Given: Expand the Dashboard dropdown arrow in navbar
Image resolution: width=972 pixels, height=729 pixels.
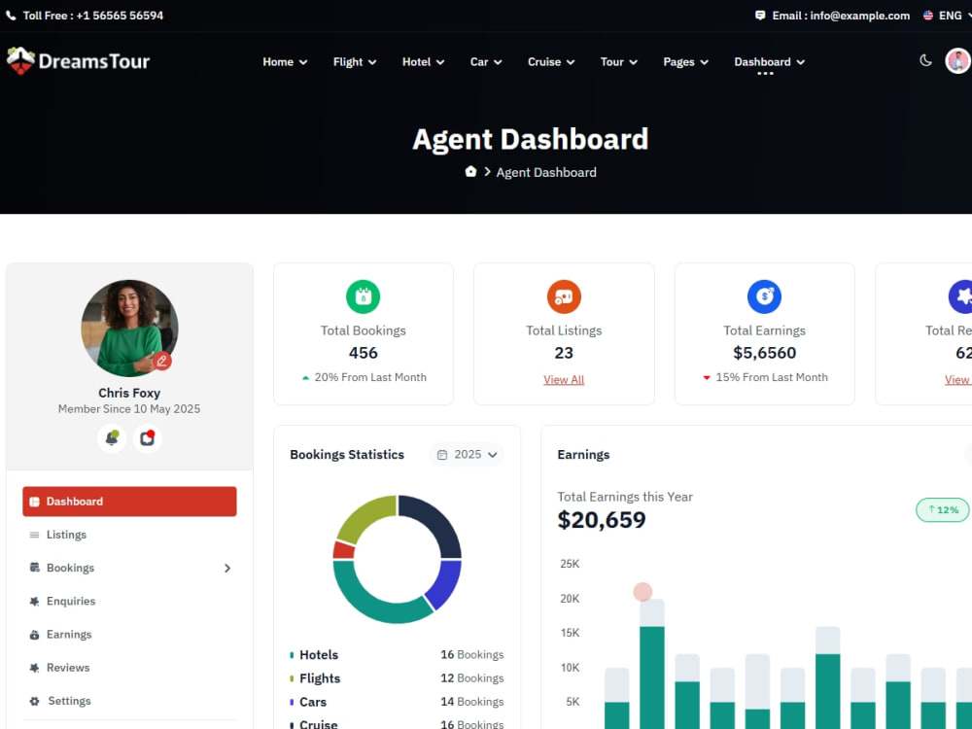Looking at the screenshot, I should (x=800, y=62).
